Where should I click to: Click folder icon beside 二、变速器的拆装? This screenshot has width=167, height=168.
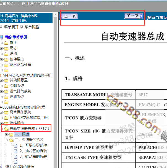(x=11, y=140)
